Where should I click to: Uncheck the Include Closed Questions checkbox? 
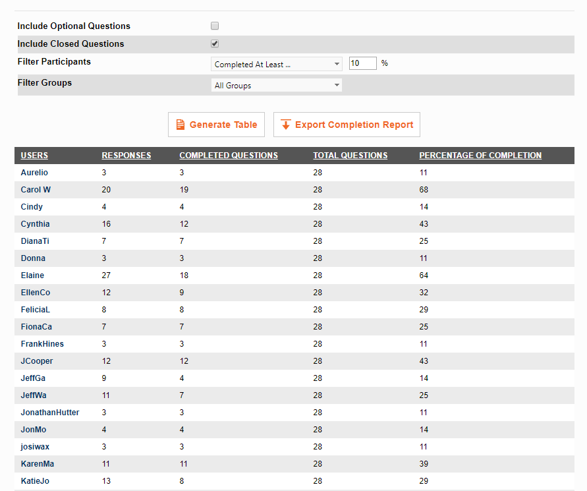point(215,43)
